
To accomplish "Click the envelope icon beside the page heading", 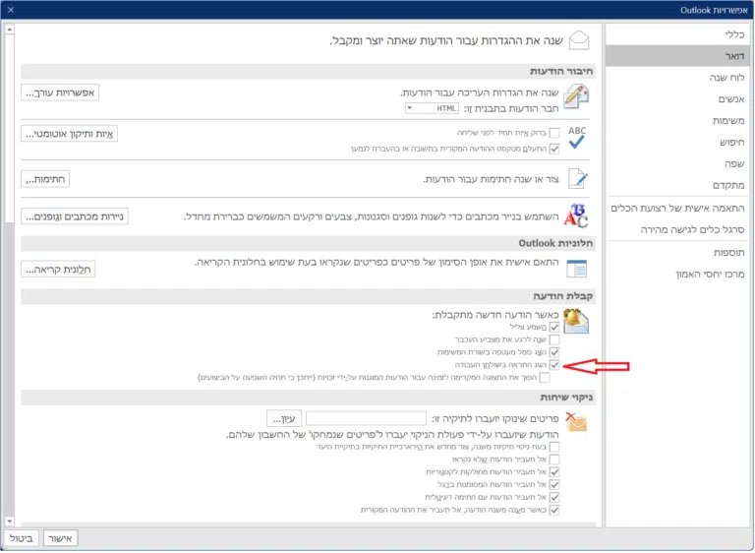I will [x=579, y=40].
